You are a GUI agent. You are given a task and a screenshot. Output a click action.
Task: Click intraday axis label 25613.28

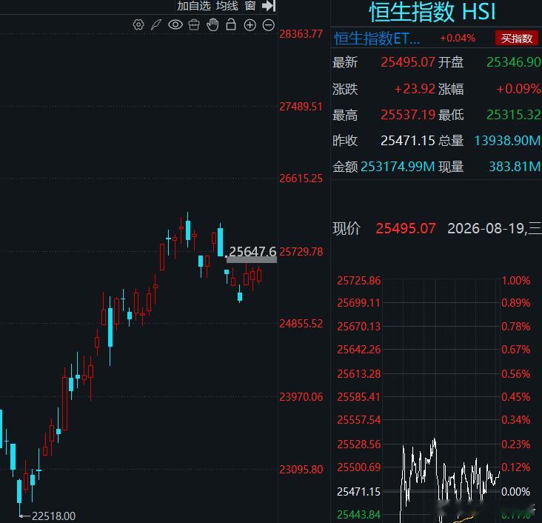[359, 374]
